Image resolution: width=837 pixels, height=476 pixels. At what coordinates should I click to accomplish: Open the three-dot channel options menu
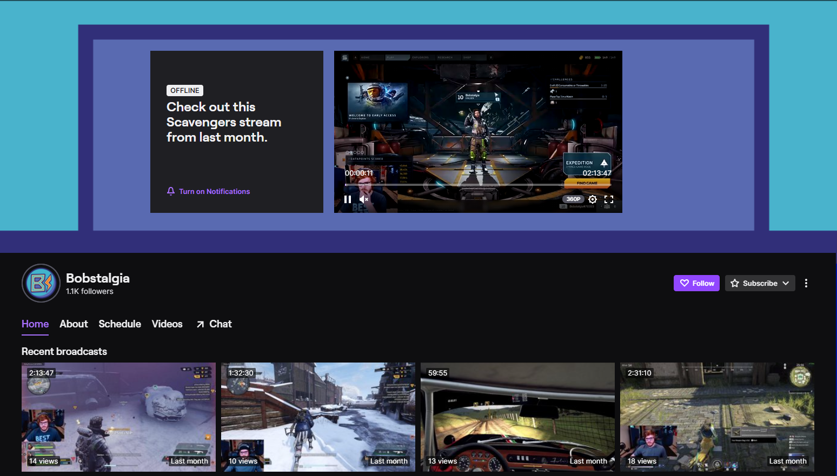pos(806,283)
